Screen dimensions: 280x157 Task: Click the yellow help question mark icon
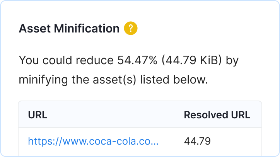131,28
